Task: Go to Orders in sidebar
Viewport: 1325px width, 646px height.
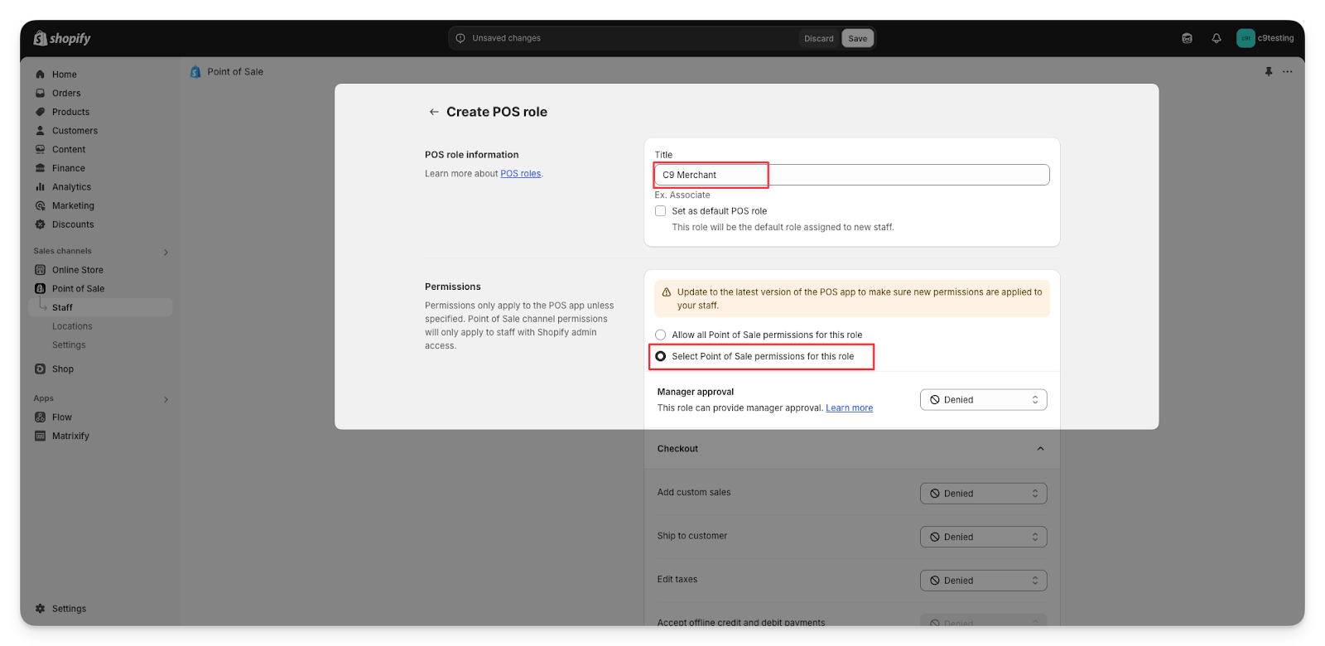Action: pos(66,94)
